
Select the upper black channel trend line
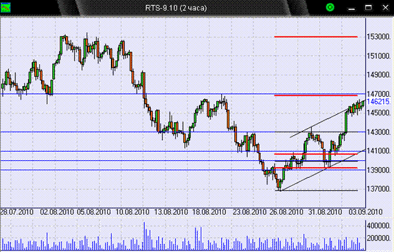(328, 118)
